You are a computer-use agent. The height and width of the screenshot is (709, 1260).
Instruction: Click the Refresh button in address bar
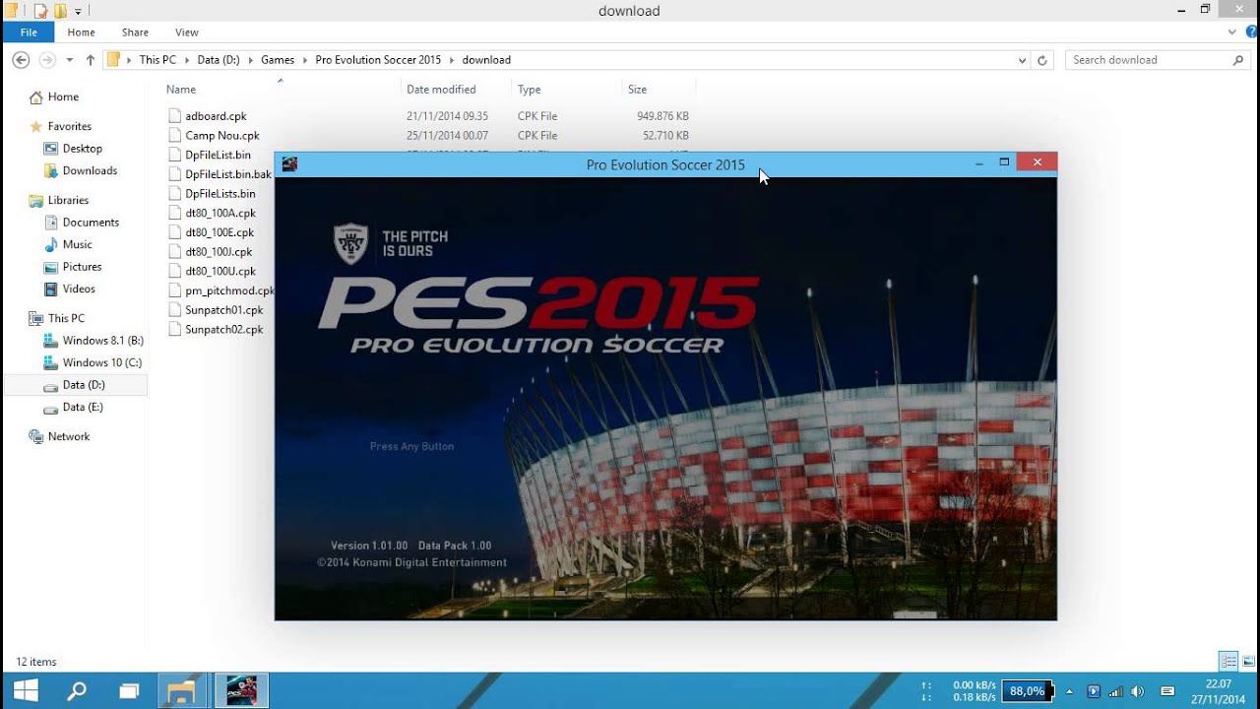(x=1043, y=60)
